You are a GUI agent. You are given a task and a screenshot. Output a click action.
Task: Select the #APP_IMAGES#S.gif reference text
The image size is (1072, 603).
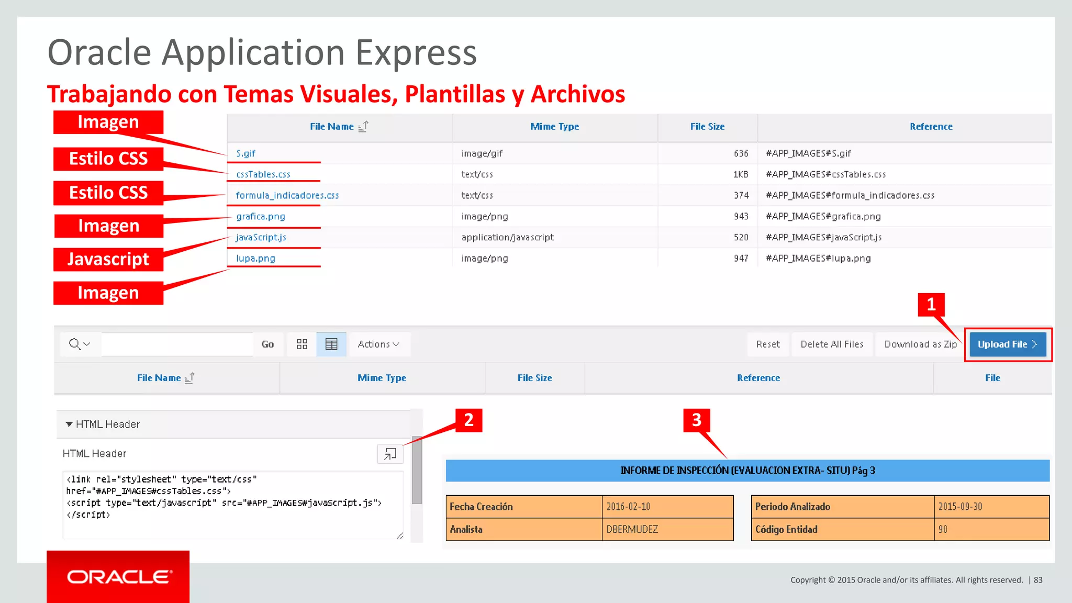[x=809, y=153]
